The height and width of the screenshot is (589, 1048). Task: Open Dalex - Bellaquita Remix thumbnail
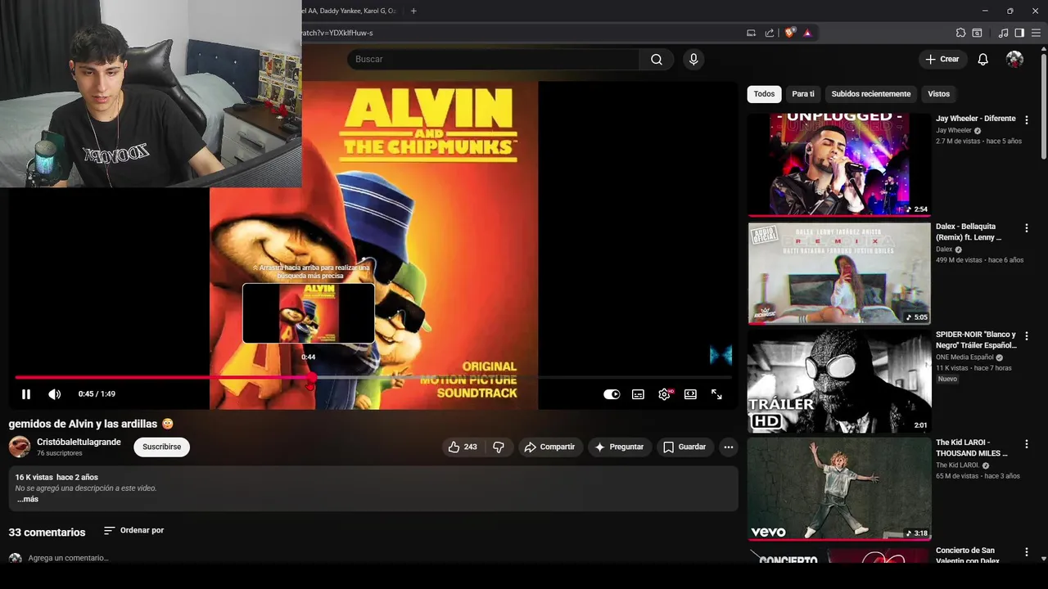point(839,273)
